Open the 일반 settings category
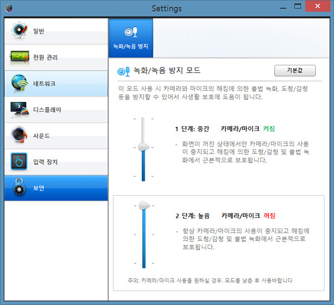Image resolution: width=334 pixels, height=305 pixels. tap(56, 31)
